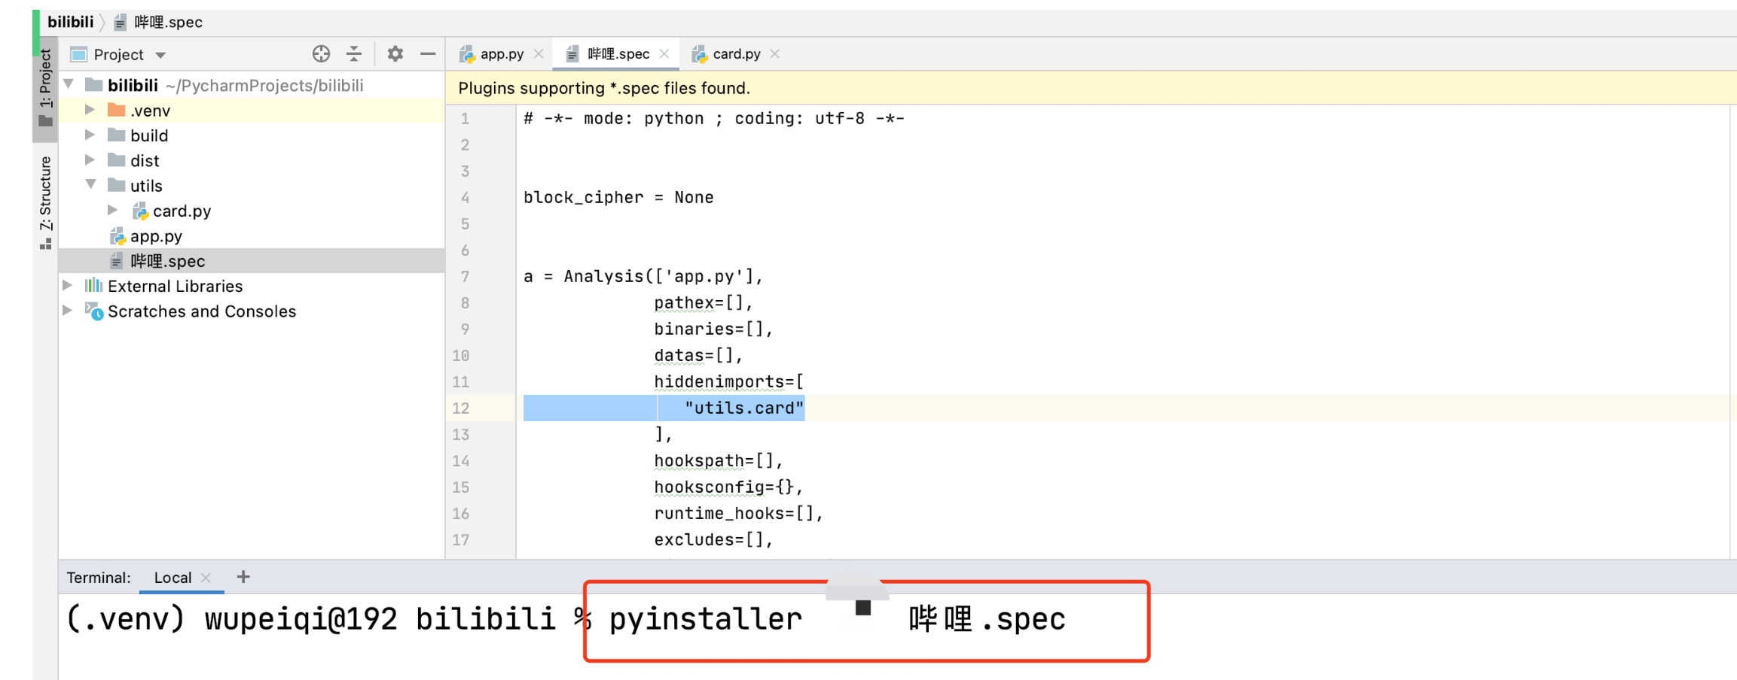Viewport: 1737px width, 680px height.
Task: Click bilibili in the breadcrumb bar
Action: tap(71, 22)
